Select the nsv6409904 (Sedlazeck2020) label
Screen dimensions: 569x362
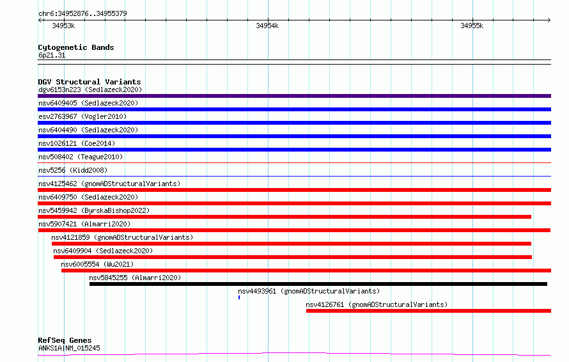click(x=103, y=251)
